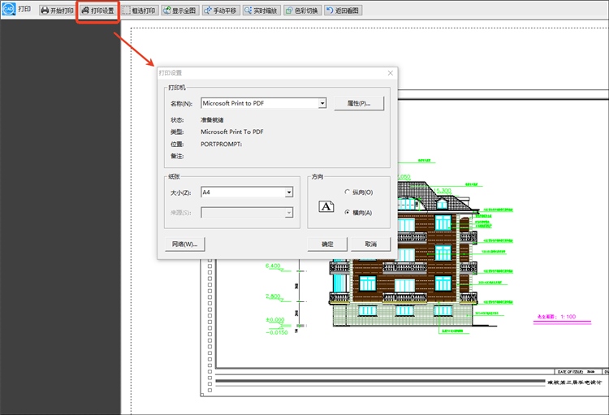Activate the 手动平移 (Manual Pan) tool

pyautogui.click(x=221, y=11)
